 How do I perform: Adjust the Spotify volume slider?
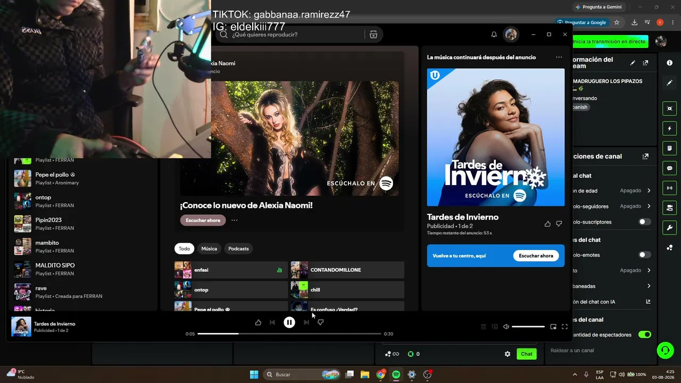click(x=528, y=327)
